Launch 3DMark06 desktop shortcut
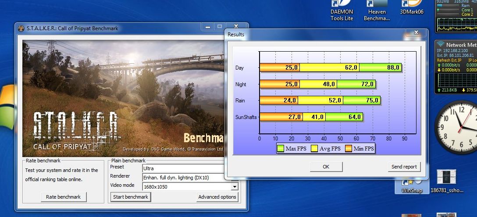 [x=412, y=7]
